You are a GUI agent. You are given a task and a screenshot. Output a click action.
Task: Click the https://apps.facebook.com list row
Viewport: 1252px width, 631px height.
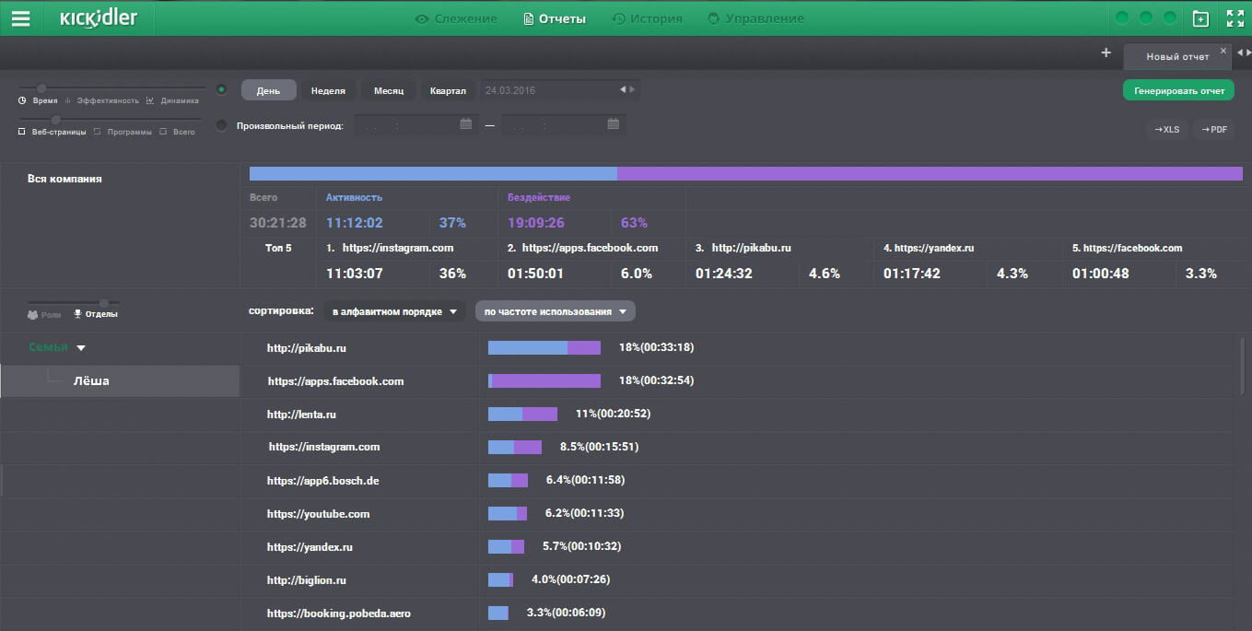click(x=735, y=380)
